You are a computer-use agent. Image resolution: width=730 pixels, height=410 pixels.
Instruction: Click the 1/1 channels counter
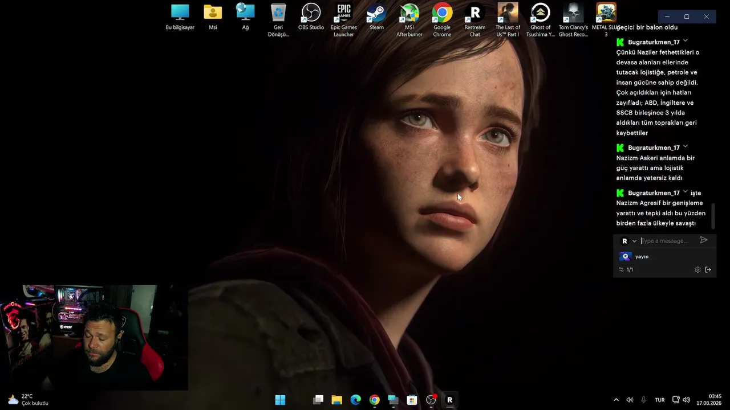point(626,270)
